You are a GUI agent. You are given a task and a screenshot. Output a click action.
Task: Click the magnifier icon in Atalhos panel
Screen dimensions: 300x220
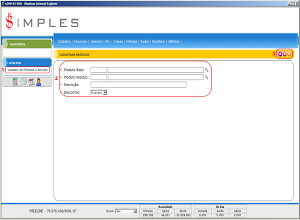tap(23, 82)
